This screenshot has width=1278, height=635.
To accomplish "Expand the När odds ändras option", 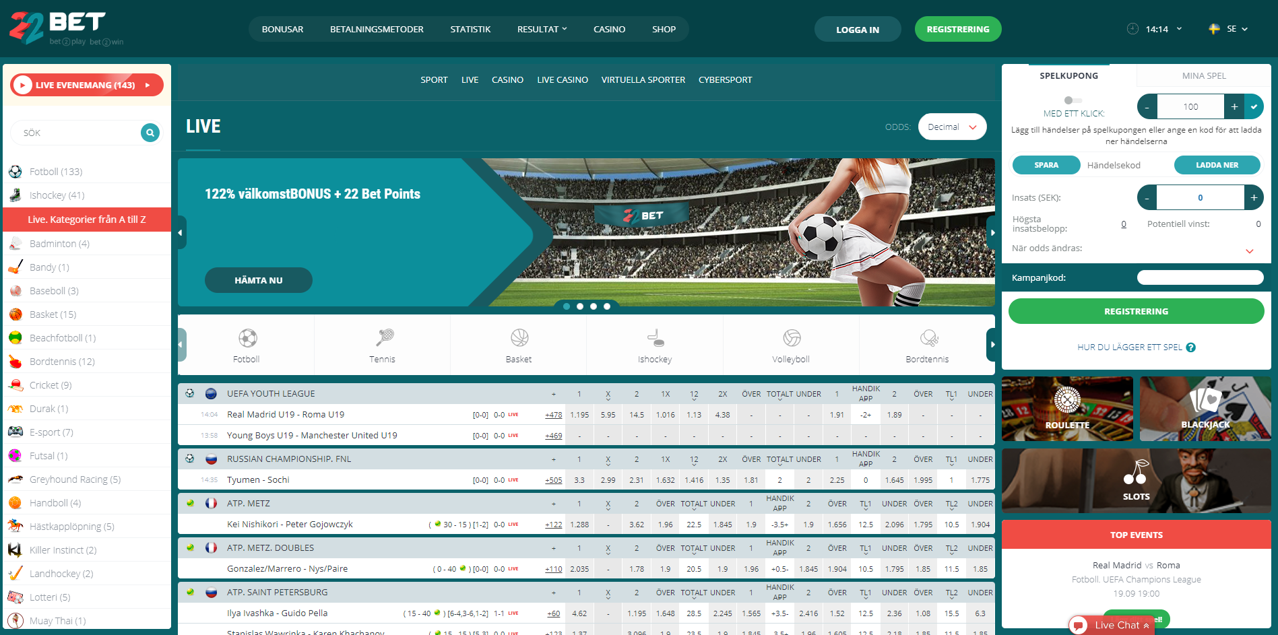I will pos(1250,251).
